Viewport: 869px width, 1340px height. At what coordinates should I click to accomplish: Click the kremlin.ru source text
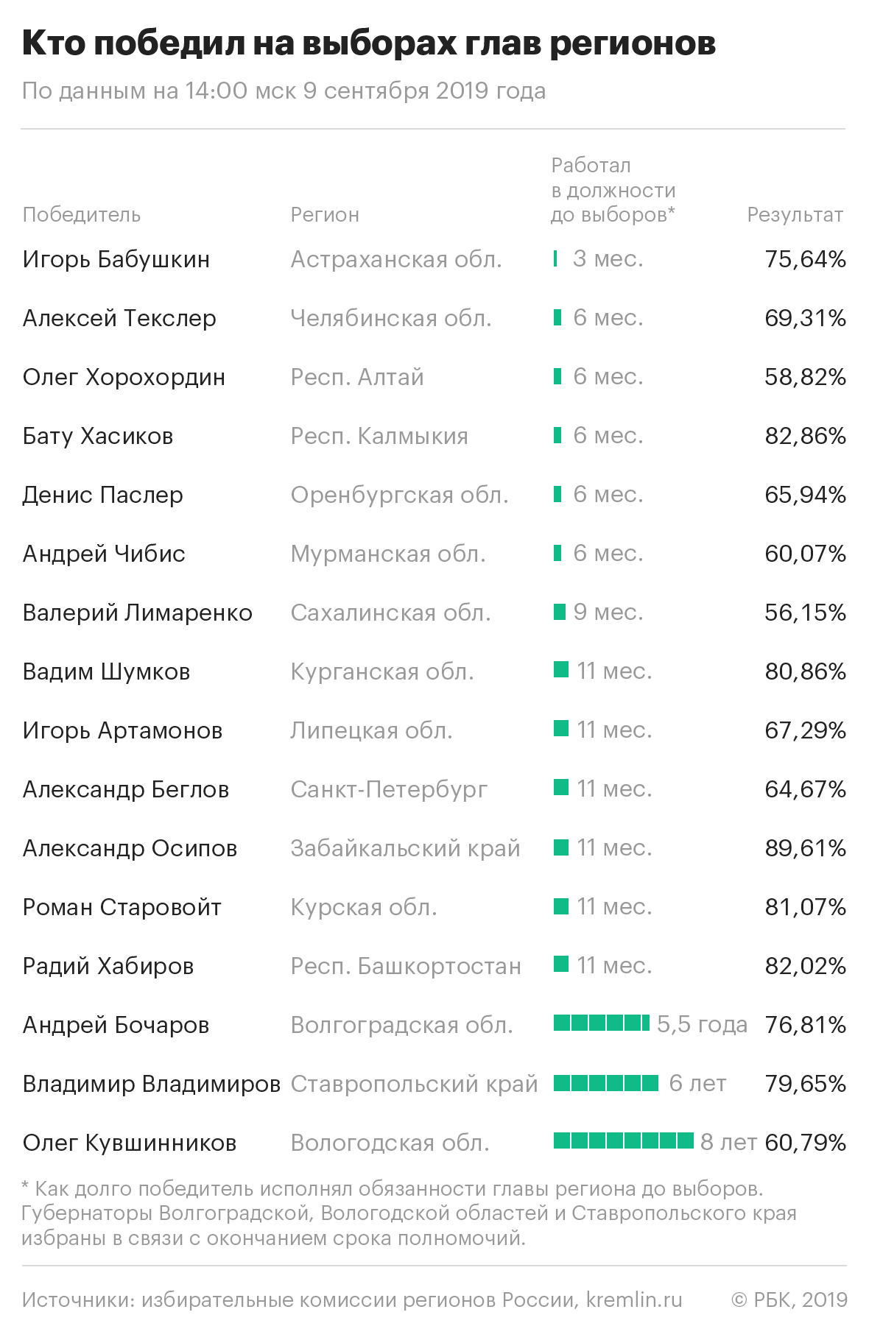click(634, 1300)
